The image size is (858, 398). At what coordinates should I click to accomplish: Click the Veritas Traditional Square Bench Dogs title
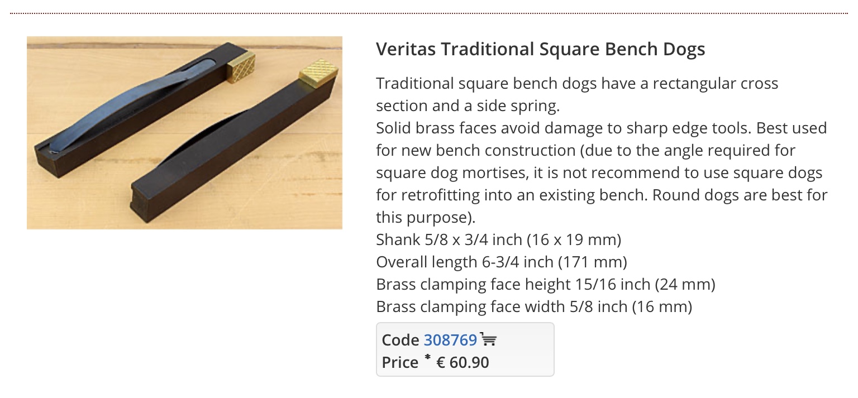[x=540, y=49]
